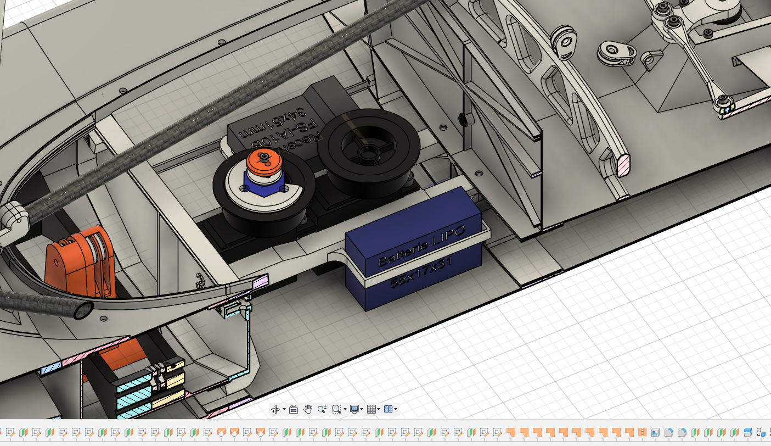The height and width of the screenshot is (446, 771).
Task: Open the Display Settings dropdown arrow
Action: click(362, 409)
